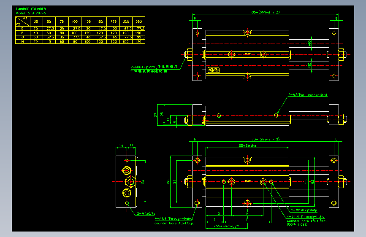366x237 pixels.
Task: Click the 73+(Stroke x 2) dimension text
Action: [x=266, y=139]
